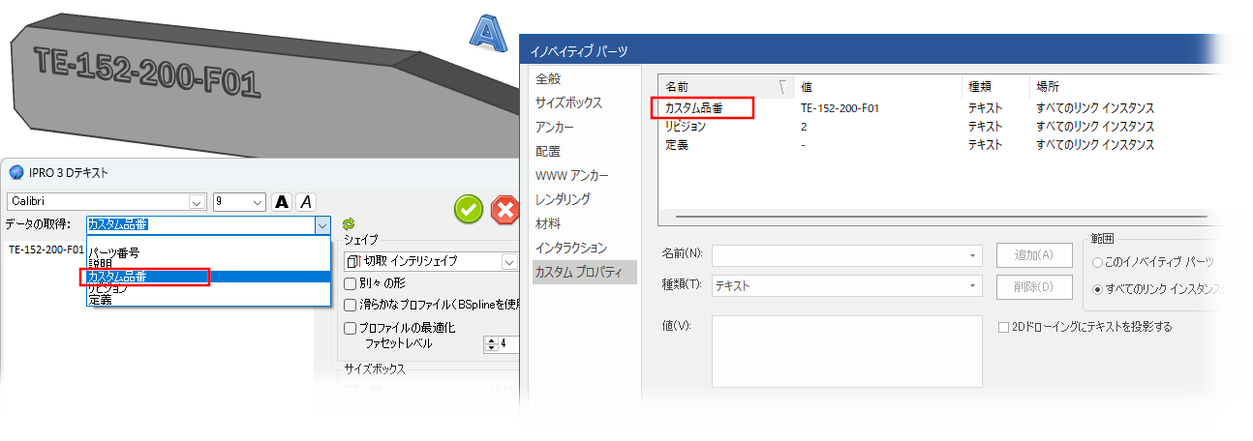Click the property list horizontal scrollbar
The width and height of the screenshot is (1253, 441).
[x=939, y=217]
